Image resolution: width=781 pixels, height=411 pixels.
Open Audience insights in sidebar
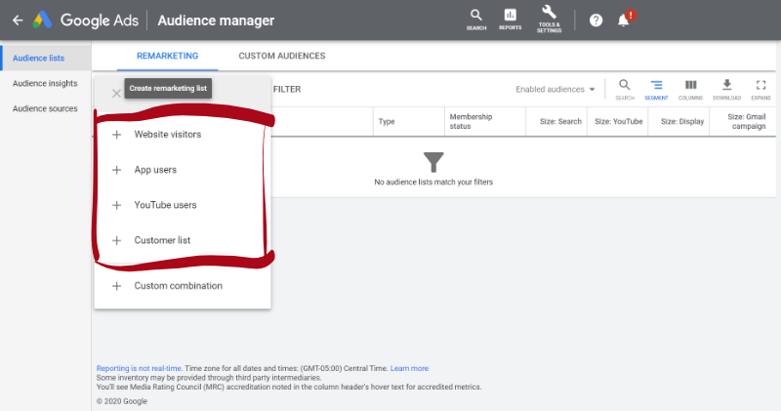click(x=45, y=83)
